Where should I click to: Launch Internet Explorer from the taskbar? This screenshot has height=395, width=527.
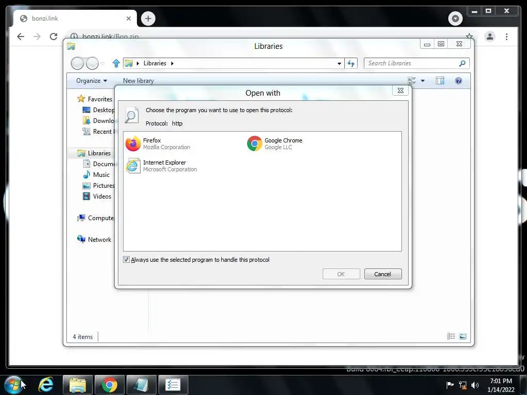[46, 385]
